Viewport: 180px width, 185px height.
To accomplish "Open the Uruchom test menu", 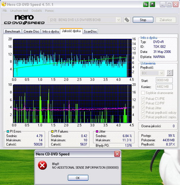I will click(x=19, y=11).
